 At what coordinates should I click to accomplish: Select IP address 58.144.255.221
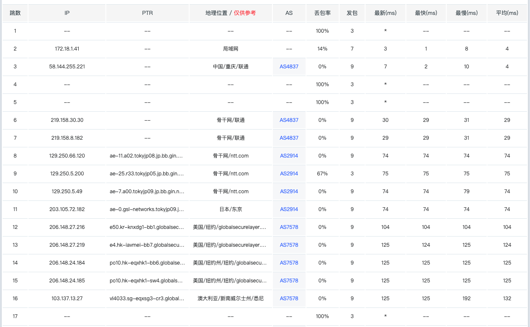(67, 67)
